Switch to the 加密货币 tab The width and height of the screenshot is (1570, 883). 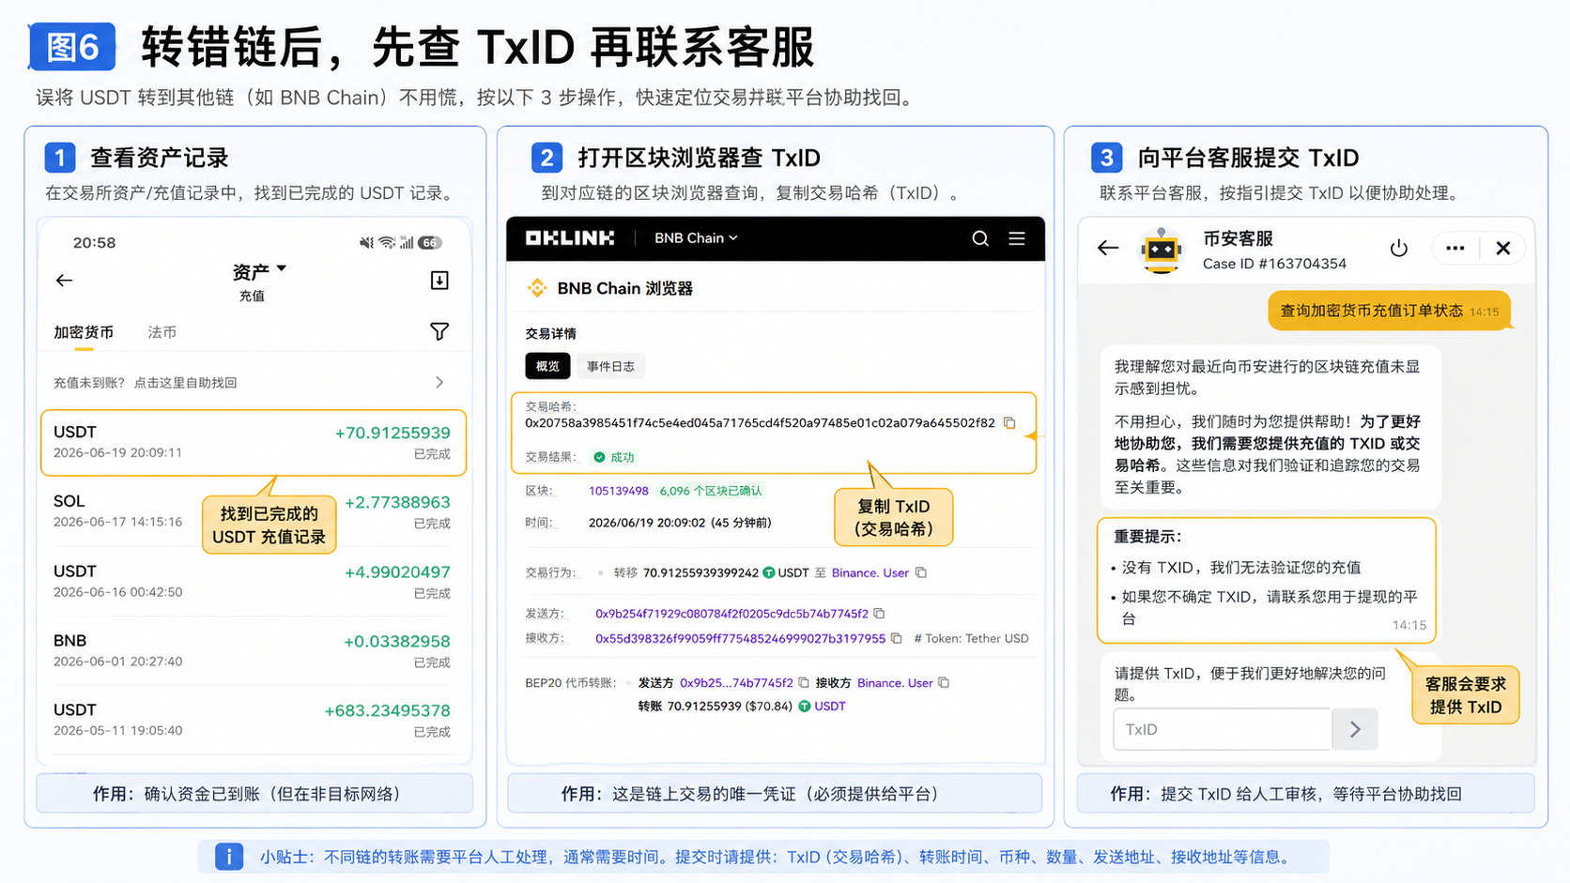click(x=84, y=332)
